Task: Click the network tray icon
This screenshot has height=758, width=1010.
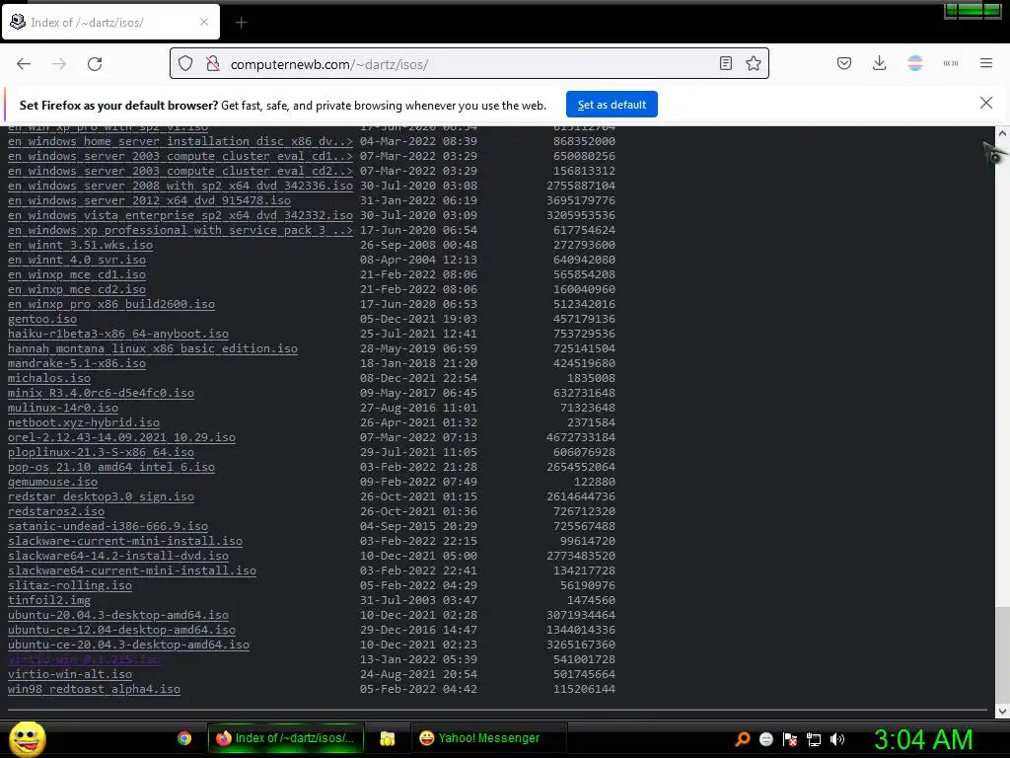Action: point(814,739)
